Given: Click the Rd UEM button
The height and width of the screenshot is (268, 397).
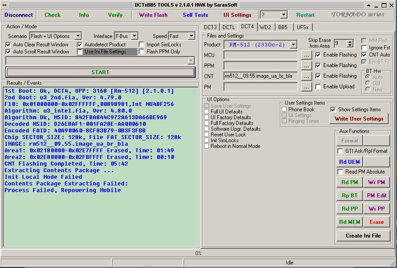Looking at the screenshot, I should (x=349, y=162).
